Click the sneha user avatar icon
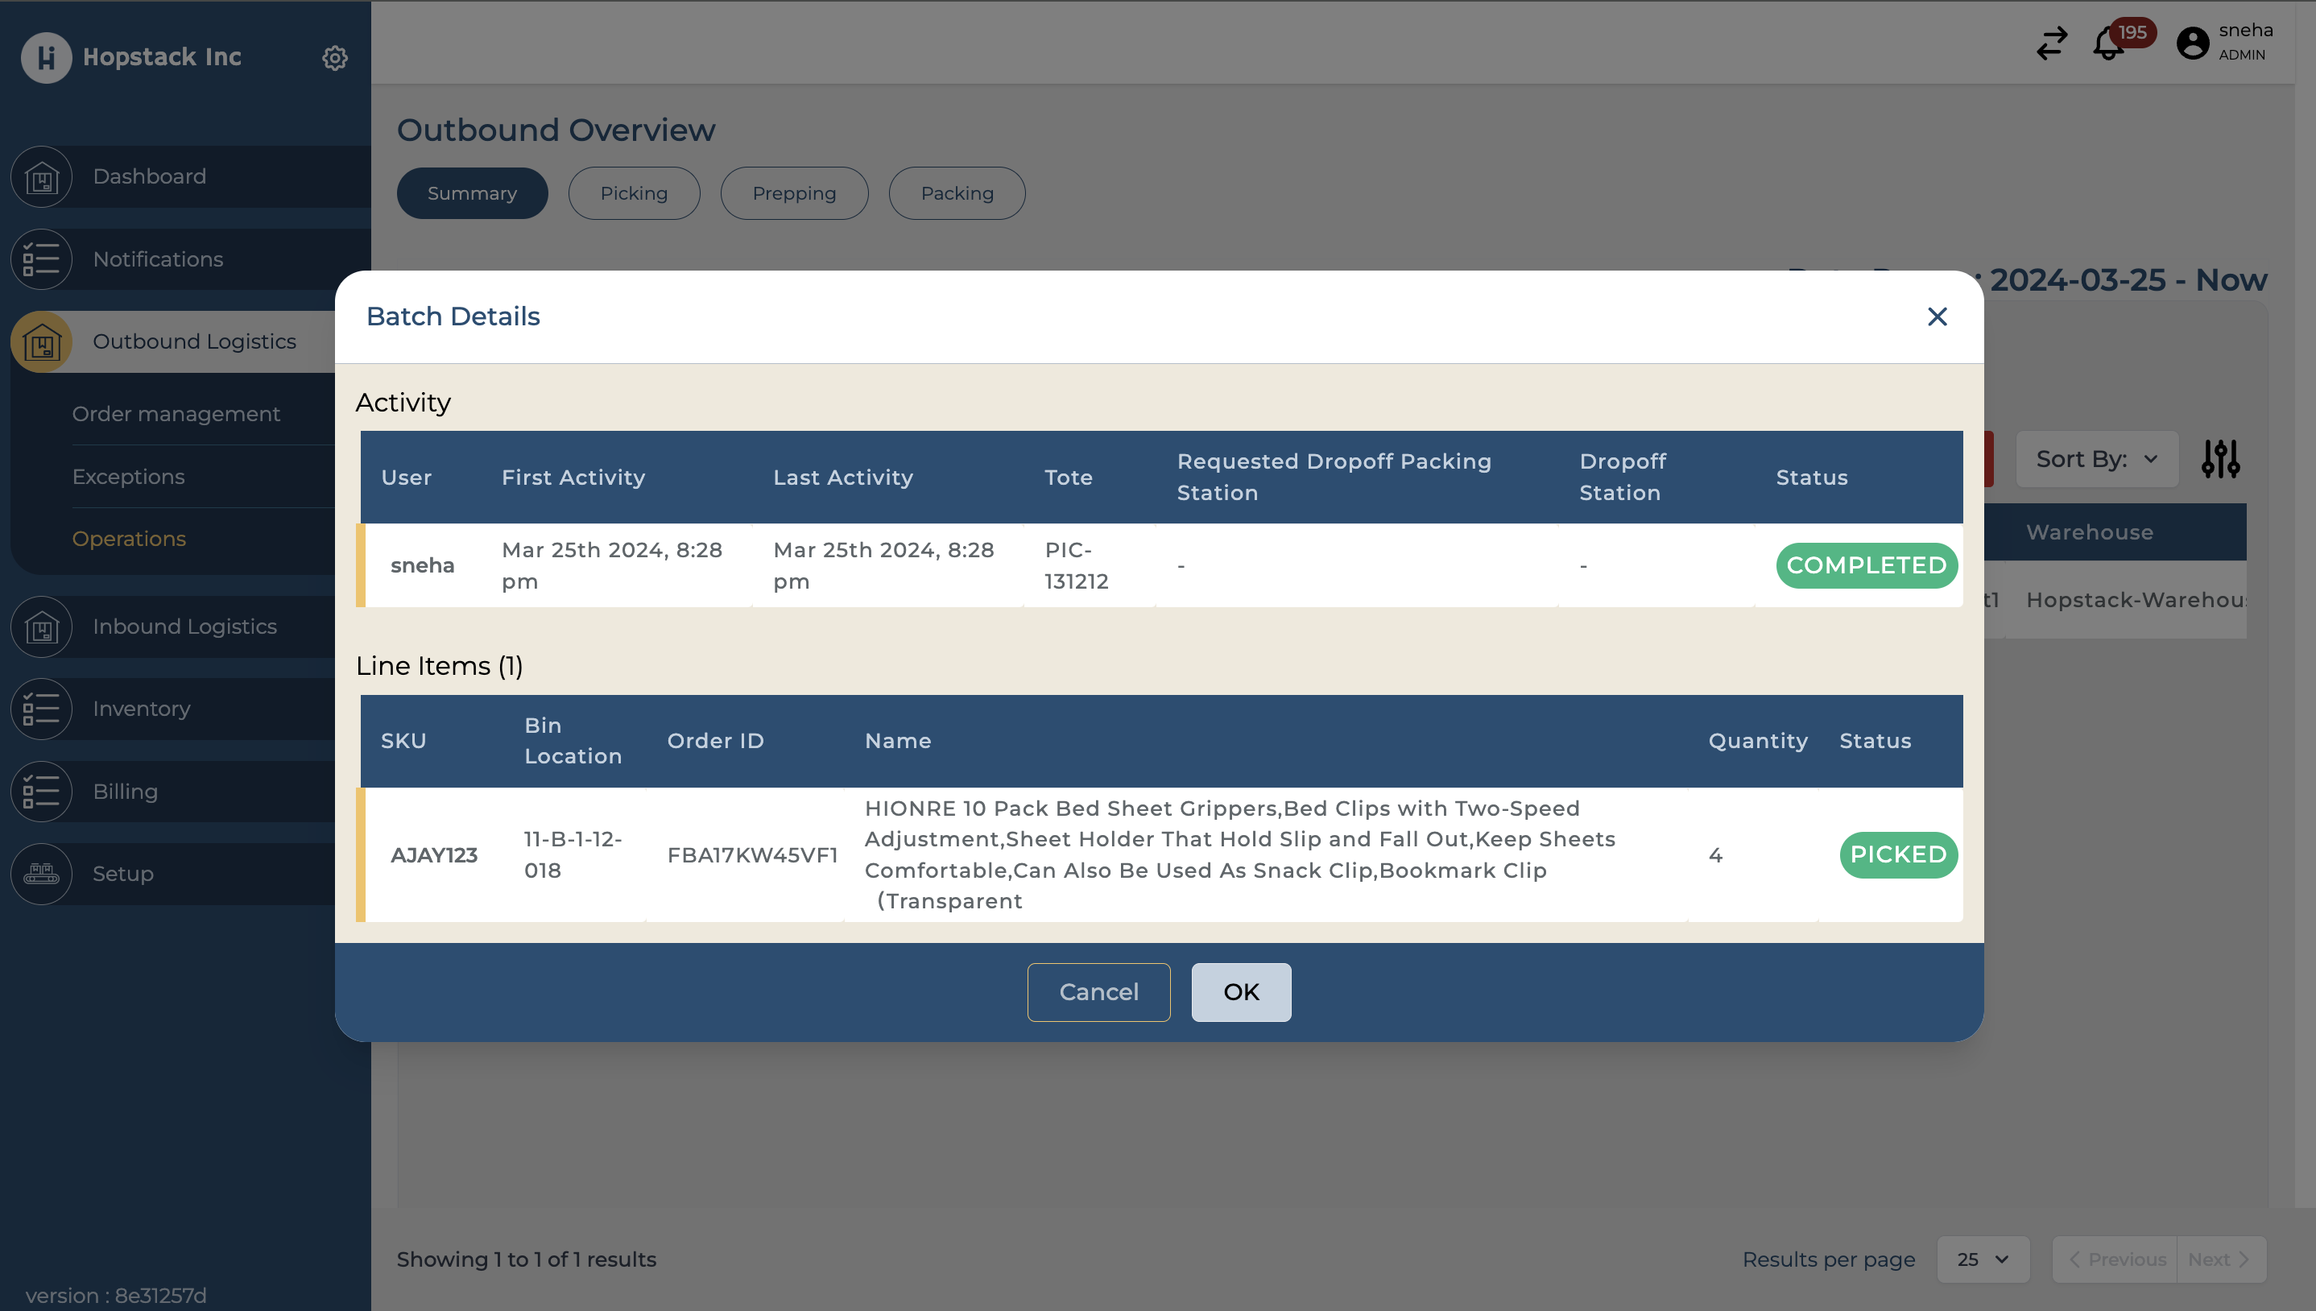The image size is (2316, 1311). point(2192,43)
